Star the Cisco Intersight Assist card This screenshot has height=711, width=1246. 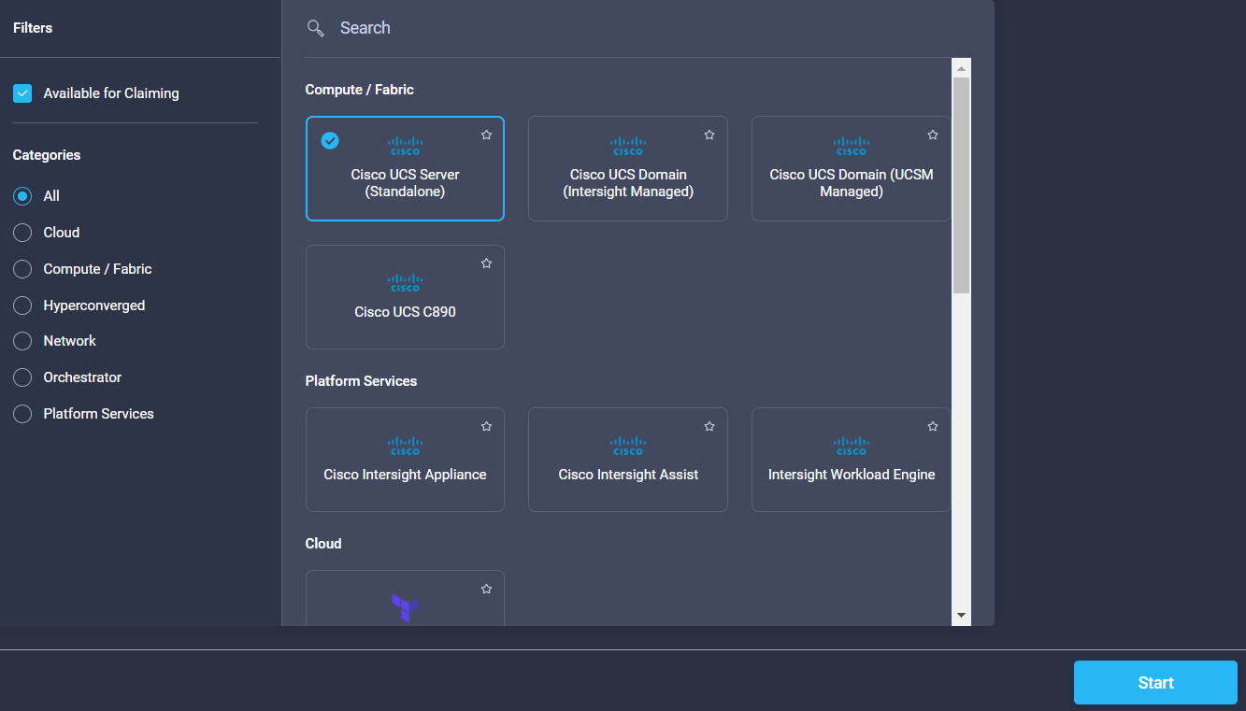[709, 426]
